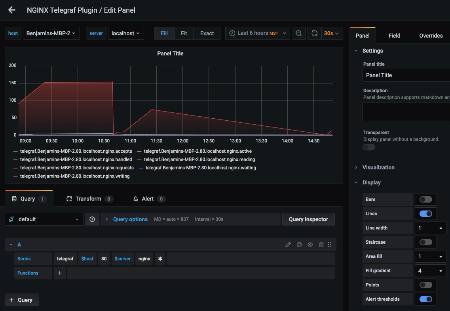
Task: Duplicate query A with the copy icon
Action: point(299,245)
